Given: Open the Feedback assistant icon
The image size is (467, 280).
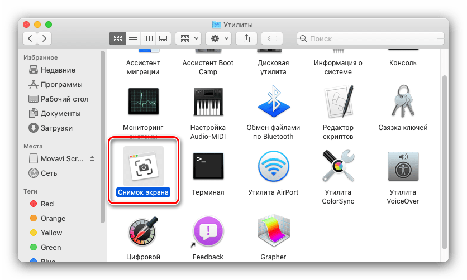Looking at the screenshot, I should click(x=208, y=231).
